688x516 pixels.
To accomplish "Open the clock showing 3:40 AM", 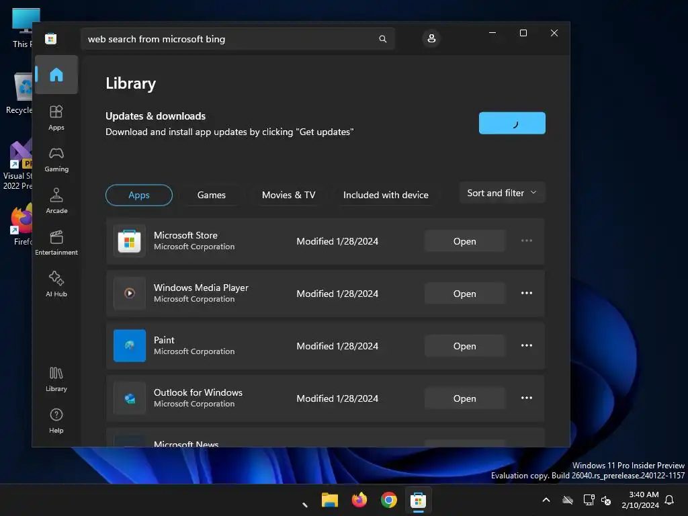I will tap(640, 500).
